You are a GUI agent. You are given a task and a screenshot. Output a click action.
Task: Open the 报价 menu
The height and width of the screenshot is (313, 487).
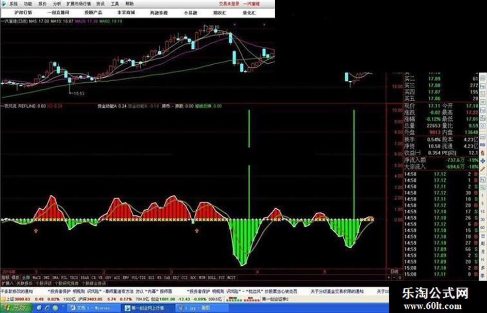tap(43, 4)
